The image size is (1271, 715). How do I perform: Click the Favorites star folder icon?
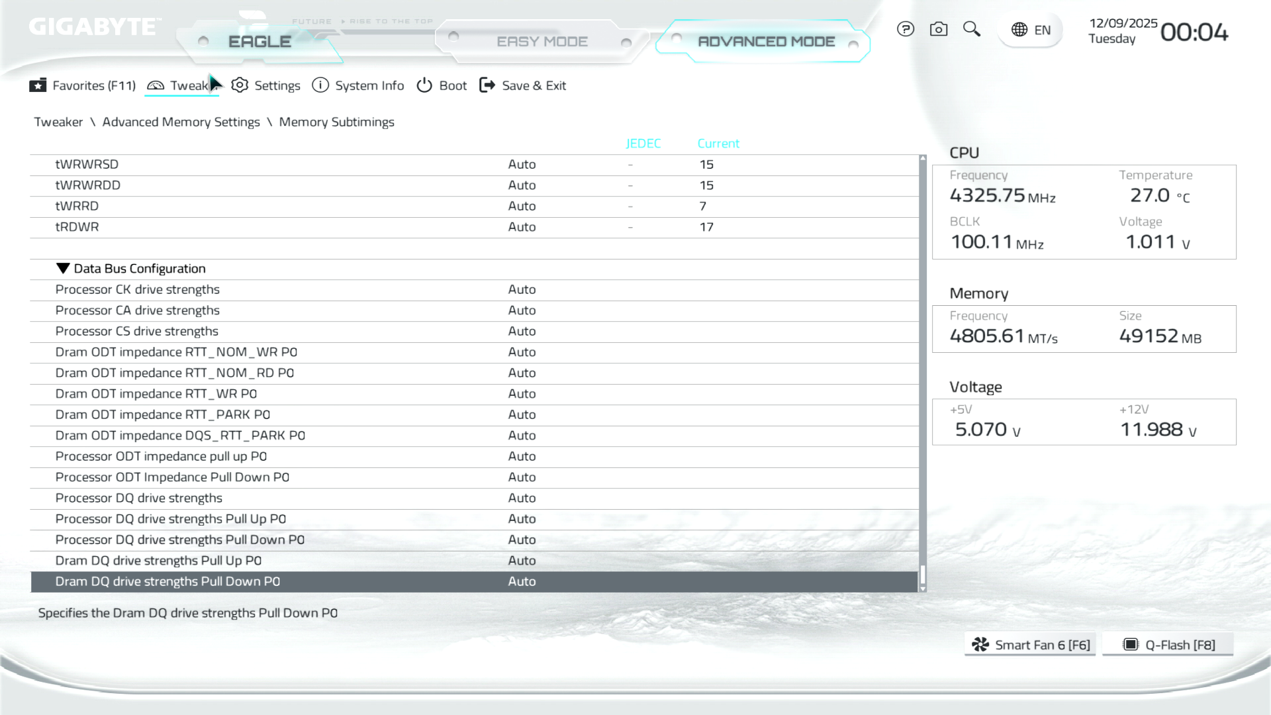point(38,85)
